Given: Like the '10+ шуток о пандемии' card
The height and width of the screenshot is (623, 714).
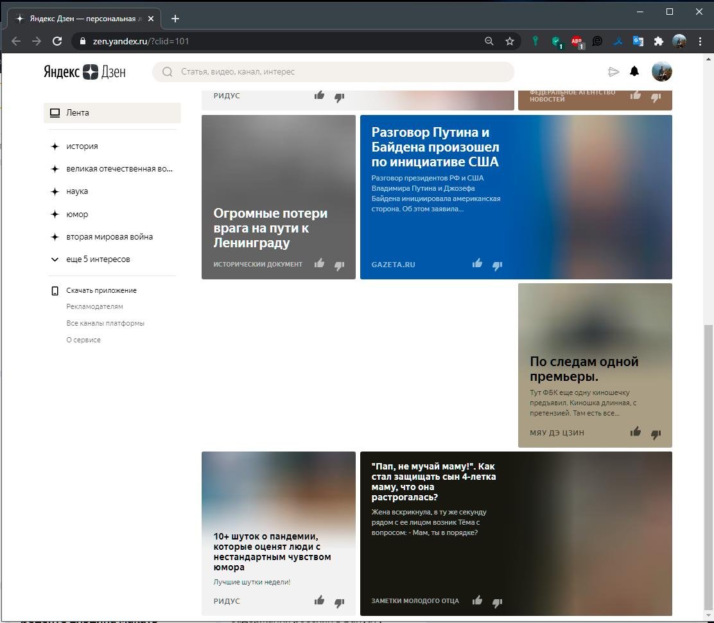Looking at the screenshot, I should click(319, 600).
